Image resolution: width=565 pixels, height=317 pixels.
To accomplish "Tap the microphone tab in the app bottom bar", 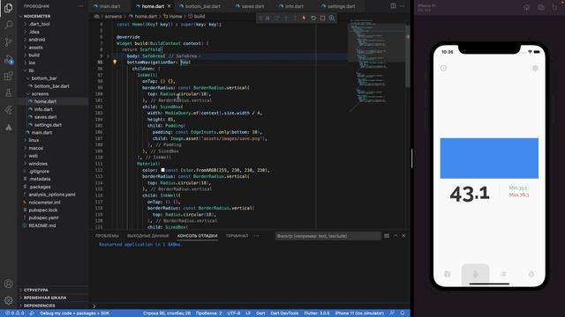I will click(x=475, y=274).
